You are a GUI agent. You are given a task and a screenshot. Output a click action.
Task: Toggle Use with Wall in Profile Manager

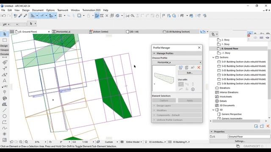[x=181, y=84]
